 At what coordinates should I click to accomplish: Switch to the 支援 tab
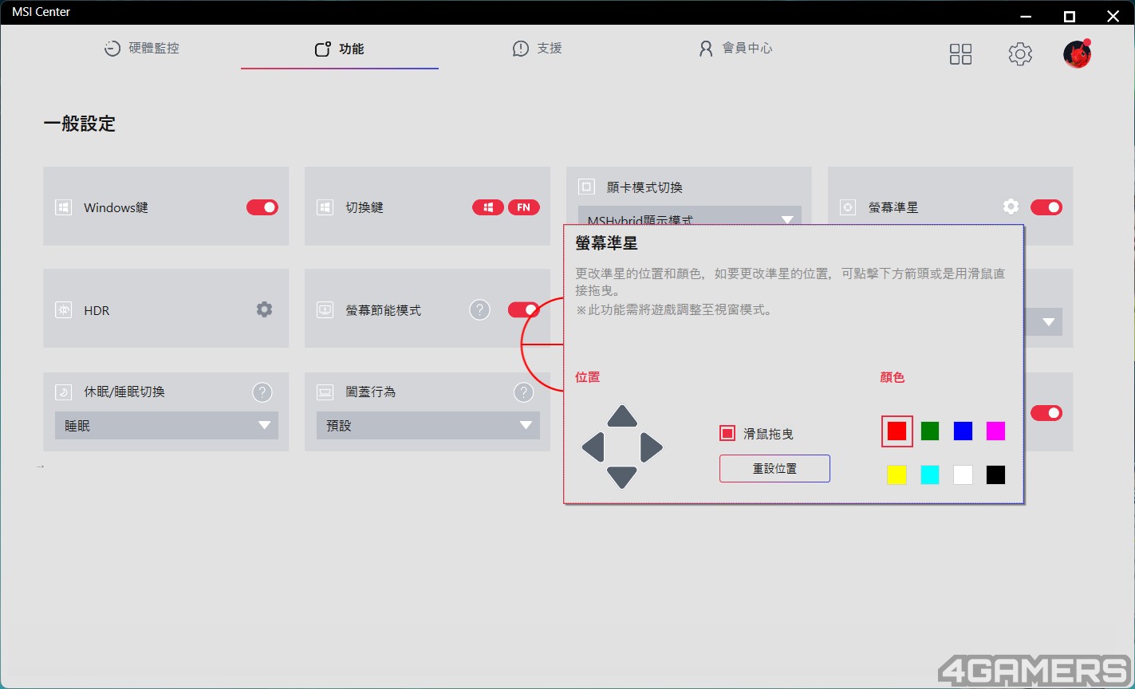(537, 49)
